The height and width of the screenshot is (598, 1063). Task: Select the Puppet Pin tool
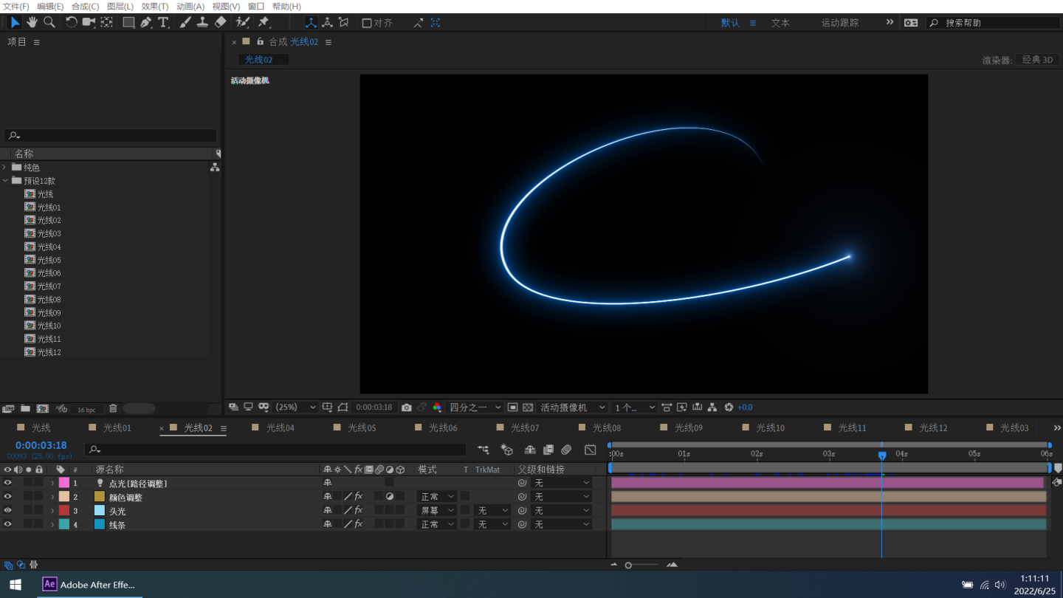[x=264, y=23]
